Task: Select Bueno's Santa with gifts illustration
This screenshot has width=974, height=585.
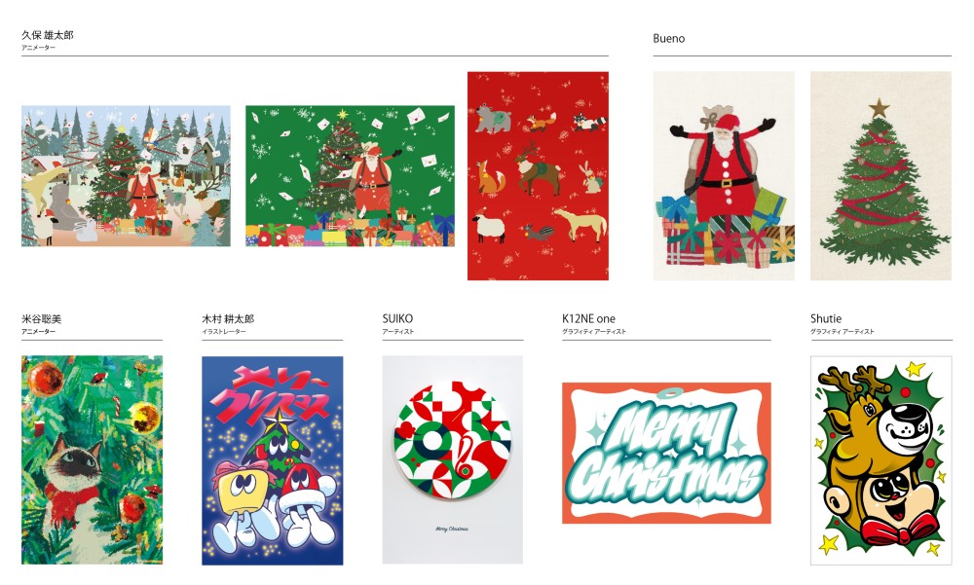Action: tap(724, 176)
